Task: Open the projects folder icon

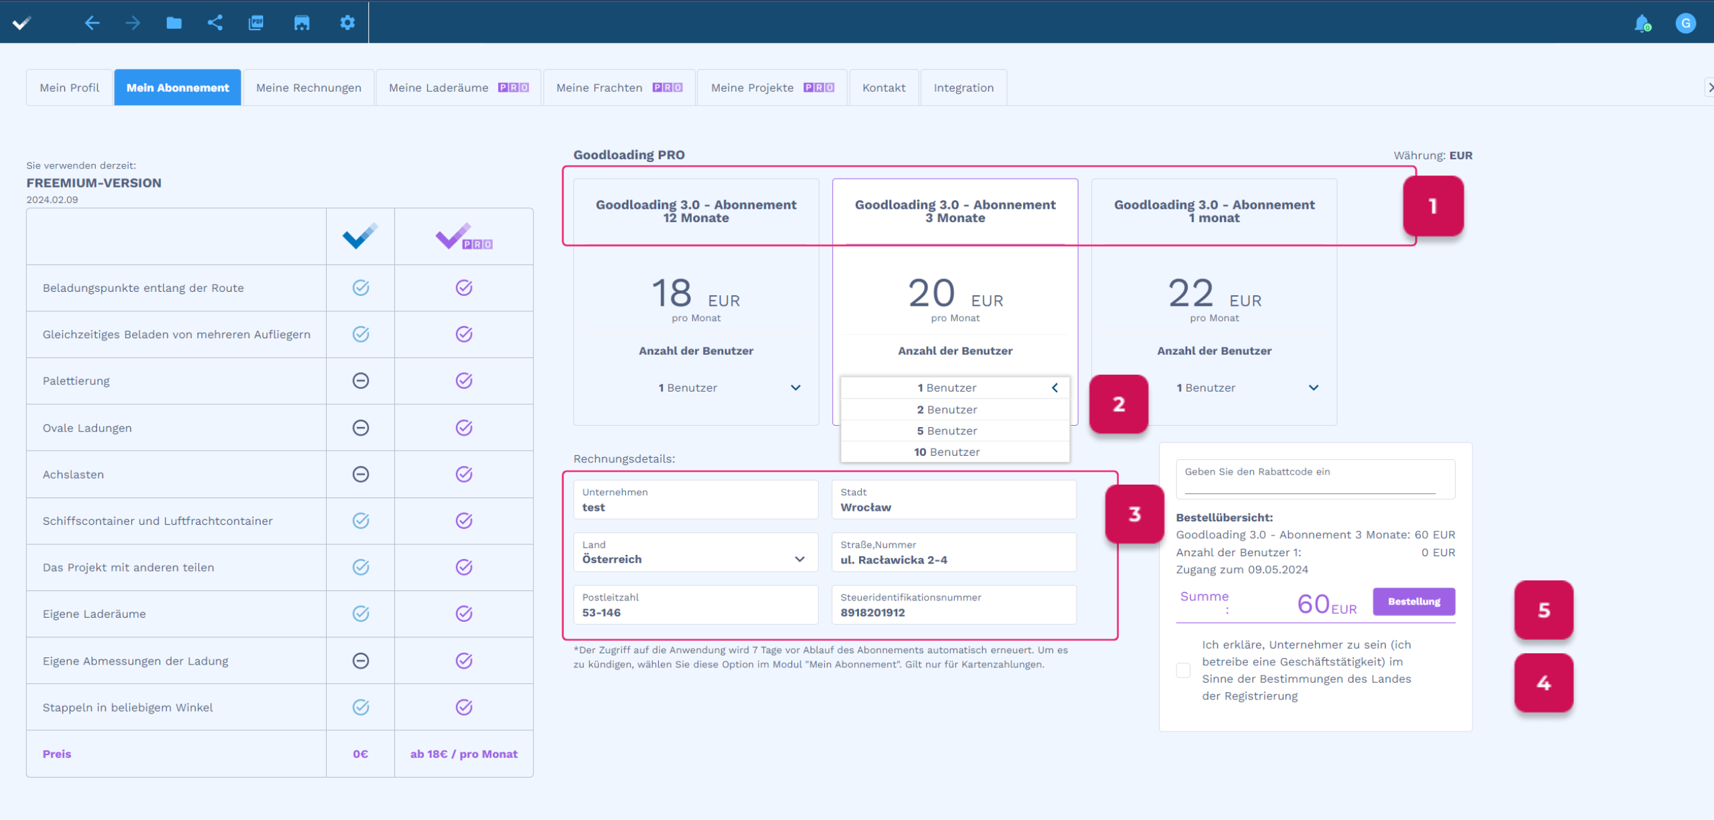Action: click(x=174, y=23)
